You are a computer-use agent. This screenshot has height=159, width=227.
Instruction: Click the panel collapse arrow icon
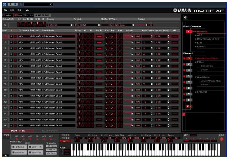click(x=186, y=17)
